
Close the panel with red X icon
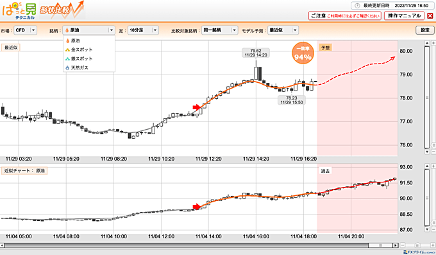(x=430, y=16)
